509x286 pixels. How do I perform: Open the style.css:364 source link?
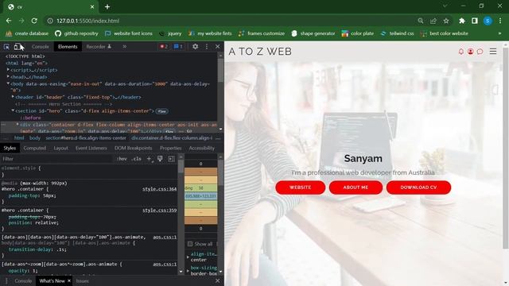pyautogui.click(x=159, y=189)
